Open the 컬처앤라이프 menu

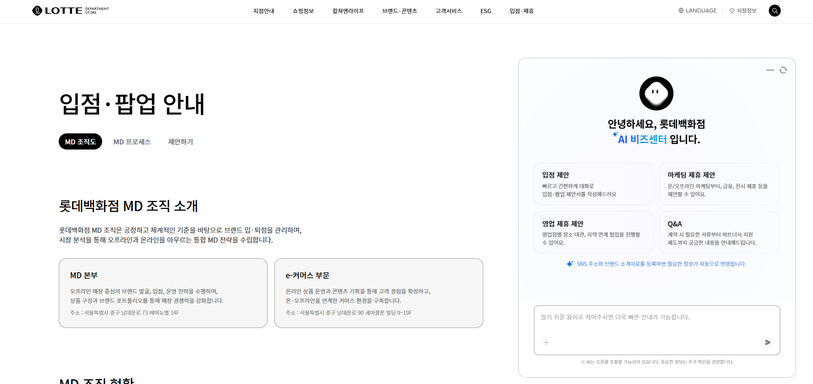pyautogui.click(x=348, y=11)
